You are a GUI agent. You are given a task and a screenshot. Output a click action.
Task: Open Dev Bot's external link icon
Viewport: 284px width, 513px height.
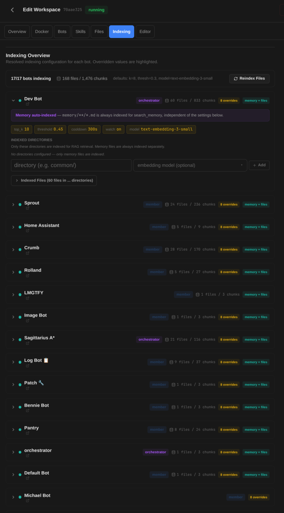pyautogui.click(x=27, y=104)
